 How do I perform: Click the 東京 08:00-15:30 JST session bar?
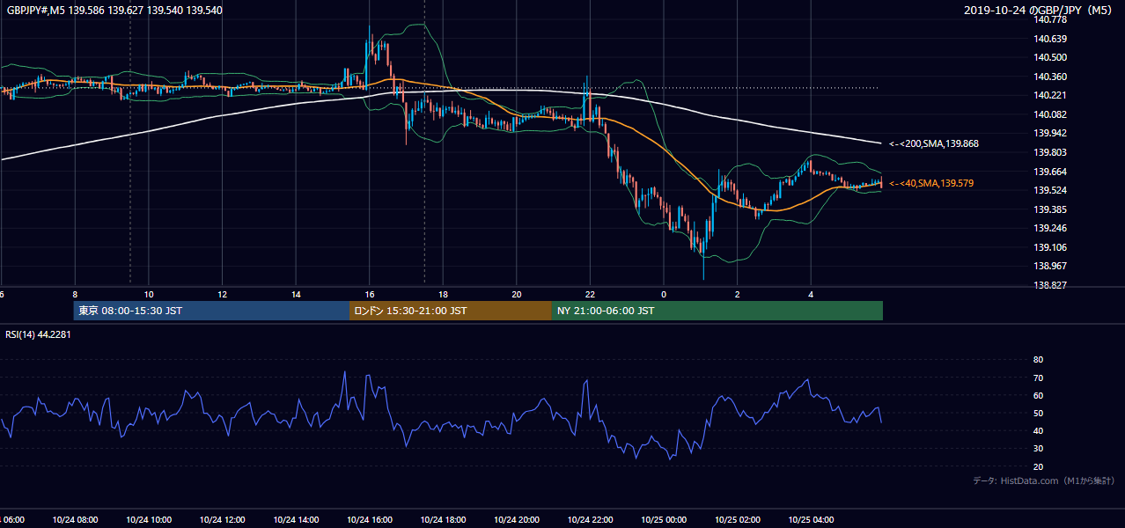point(211,311)
